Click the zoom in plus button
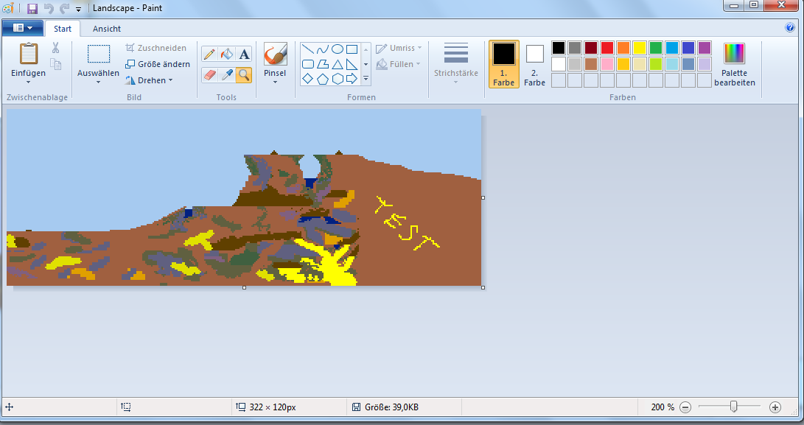The width and height of the screenshot is (804, 425). pos(775,407)
